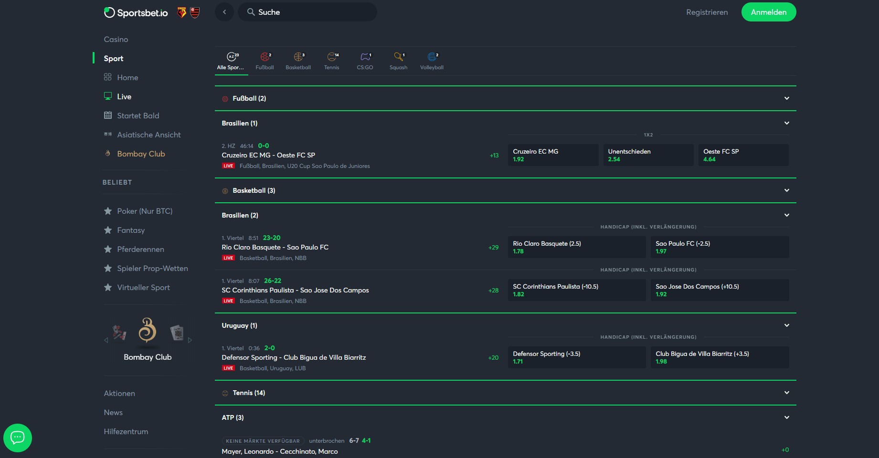Viewport: 879px width, 458px height.
Task: Click star icon next to Fantasy
Action: pyautogui.click(x=108, y=230)
